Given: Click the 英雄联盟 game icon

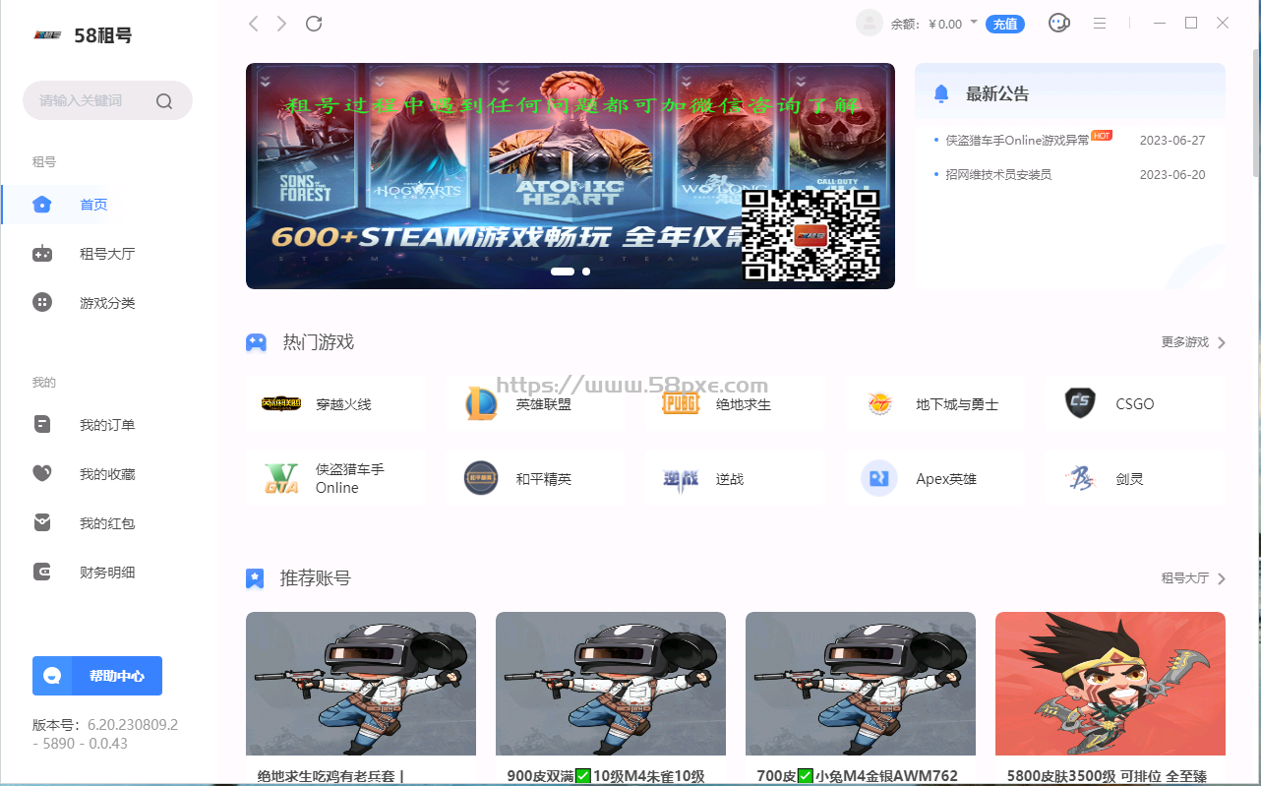Looking at the screenshot, I should point(481,403).
